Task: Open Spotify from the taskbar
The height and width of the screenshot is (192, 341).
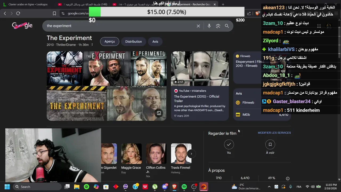Action: coord(184,187)
